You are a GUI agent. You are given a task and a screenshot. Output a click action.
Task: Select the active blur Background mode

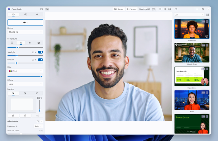click(x=21, y=43)
